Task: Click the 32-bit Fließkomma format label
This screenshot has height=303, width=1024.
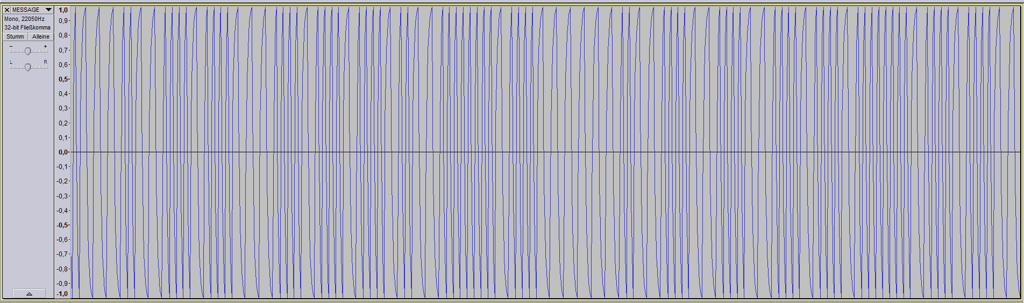Action: 27,27
